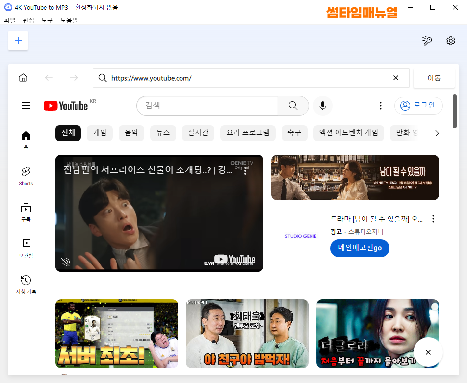Click the 스튜디오지니 advertiser name
This screenshot has height=383, width=467.
pyautogui.click(x=365, y=231)
